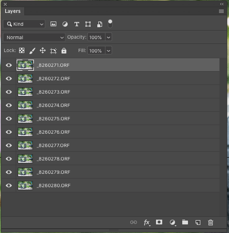This screenshot has width=229, height=233.
Task: Filter for smart objects icon
Action: point(100,24)
